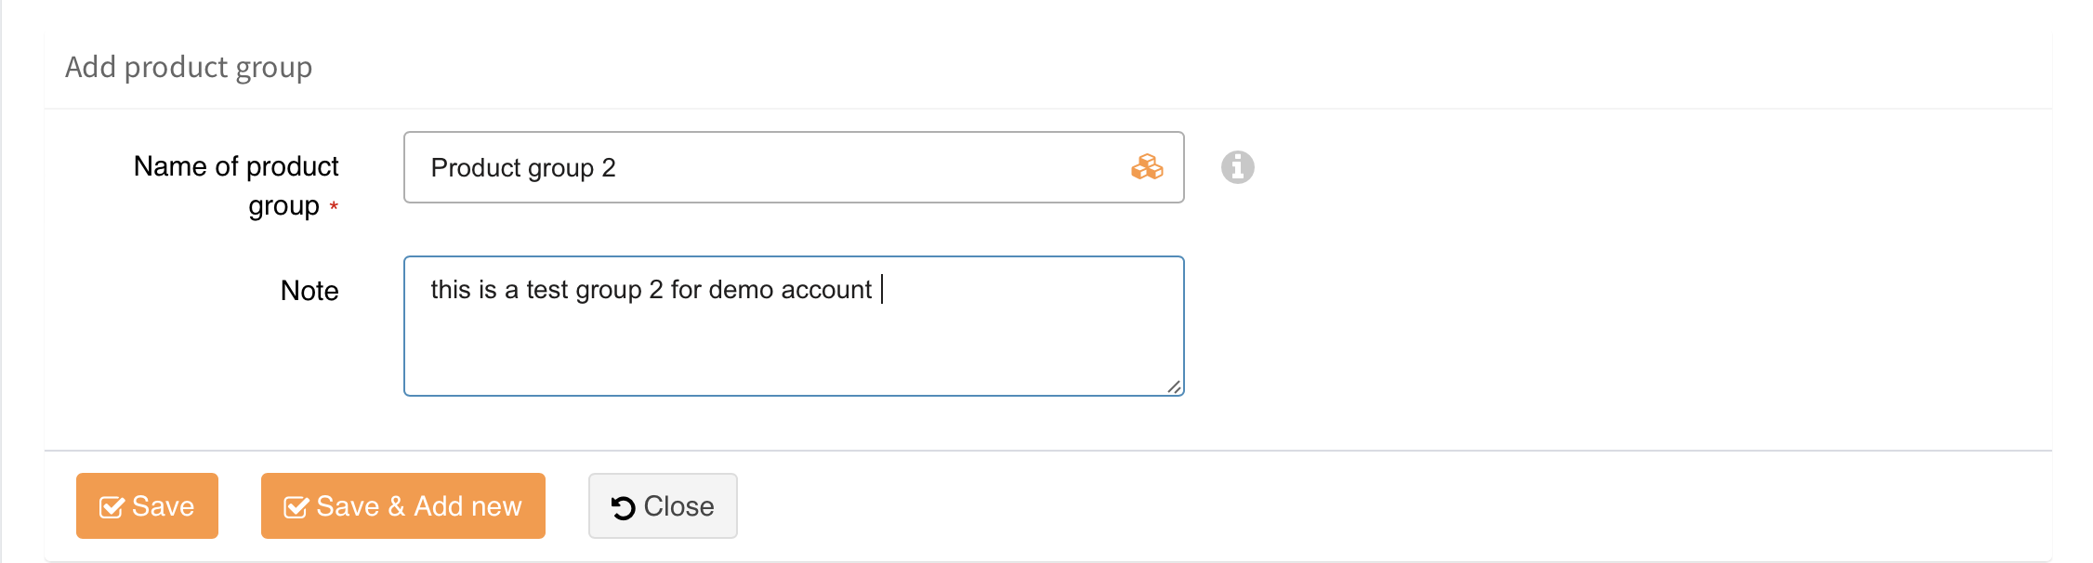Click the undo arrow icon on Close
Viewport: 2093px width, 563px height.
coord(623,507)
